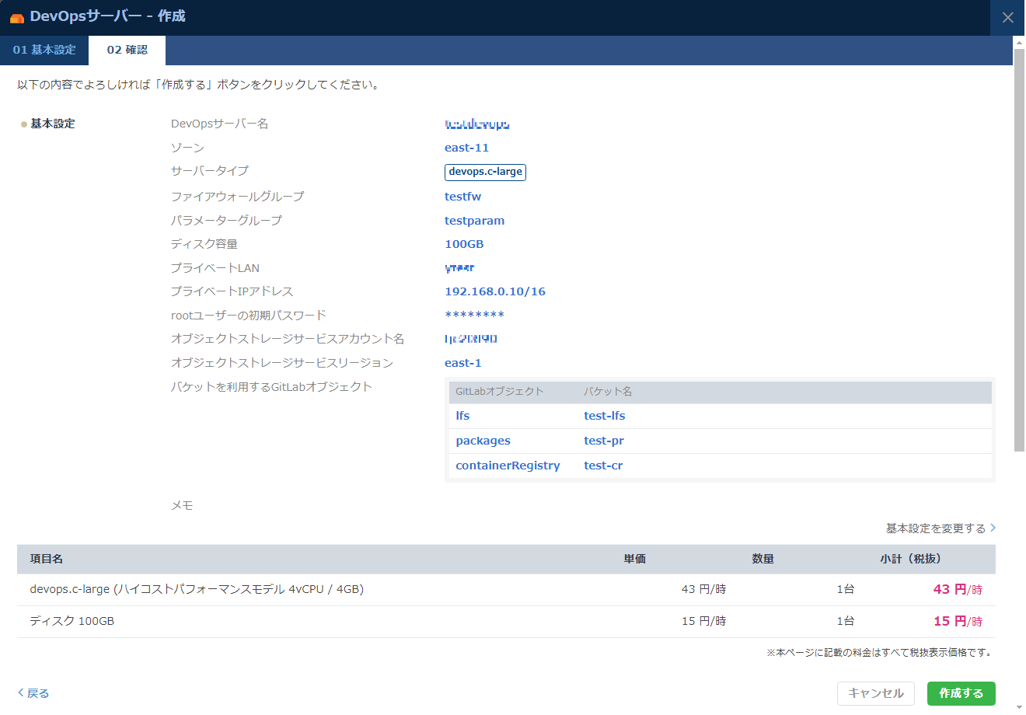Click the east-1 object storage region link
Viewport: 1026px width, 715px height.
click(x=463, y=362)
